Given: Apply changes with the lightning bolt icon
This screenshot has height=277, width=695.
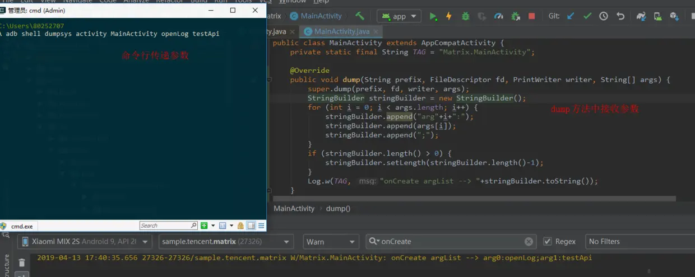Looking at the screenshot, I should coord(449,16).
